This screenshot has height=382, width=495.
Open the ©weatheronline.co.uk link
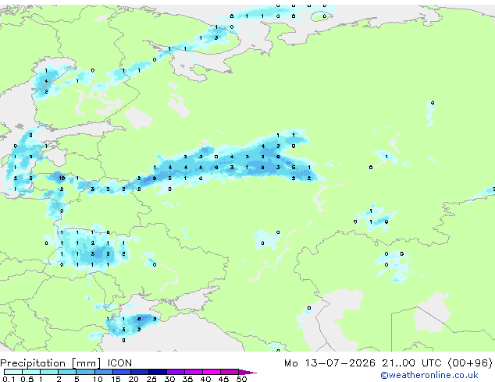429,375
